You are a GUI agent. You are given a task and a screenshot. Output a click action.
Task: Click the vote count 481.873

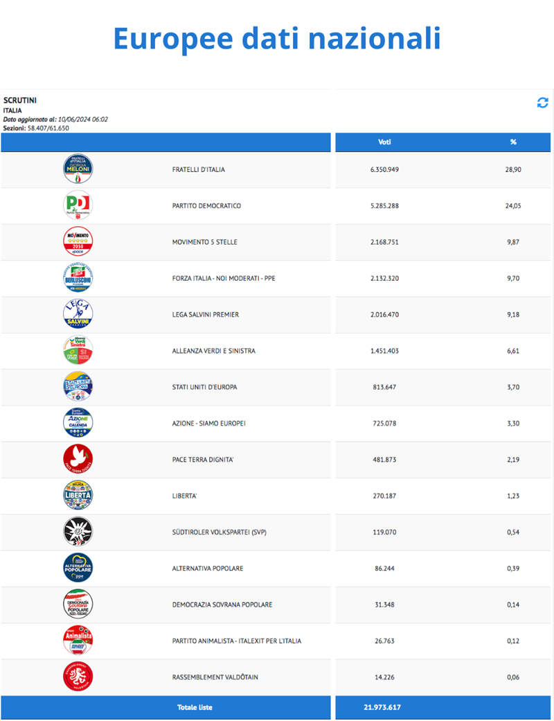point(384,460)
